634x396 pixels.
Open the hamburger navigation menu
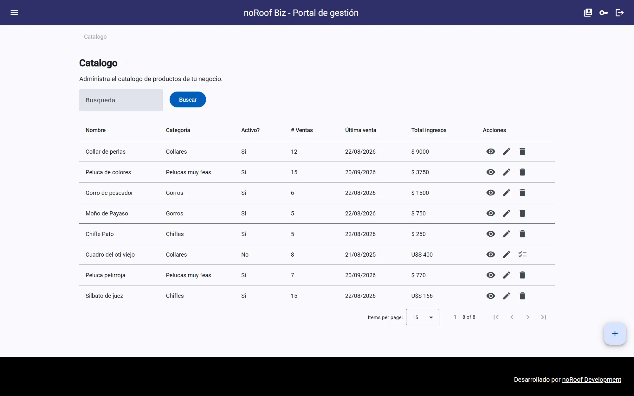14,13
